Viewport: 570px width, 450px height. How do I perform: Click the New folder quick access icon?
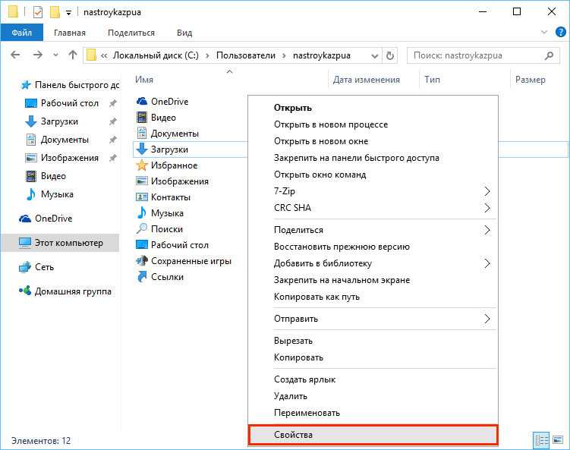point(55,12)
